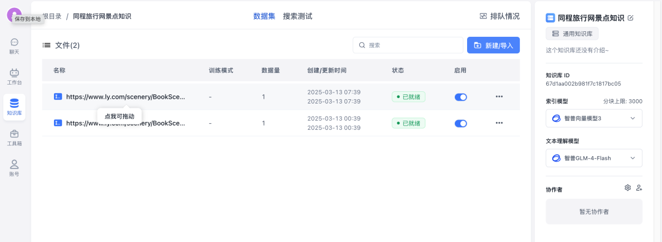Open the 文本理解模型 dropdown showing 智普GLM-4-Flash
The height and width of the screenshot is (242, 662).
[594, 158]
